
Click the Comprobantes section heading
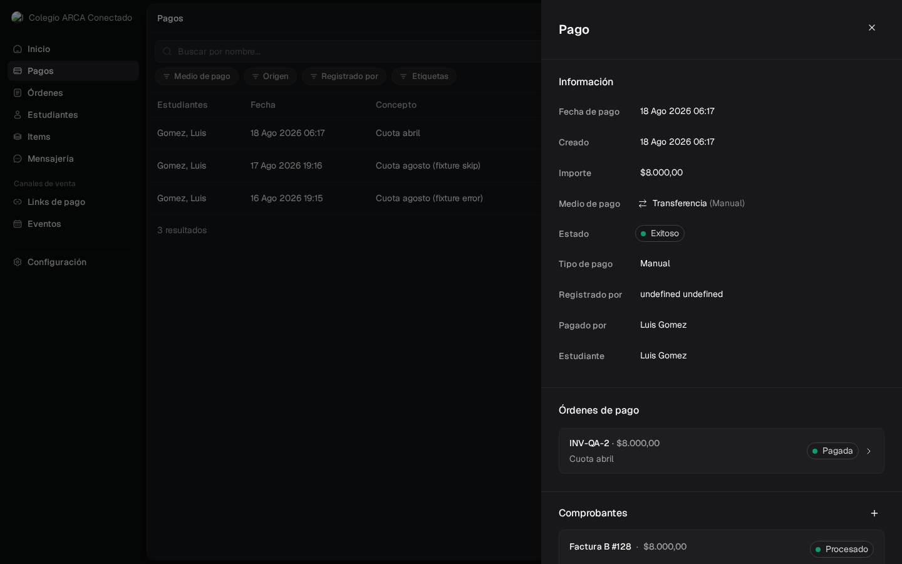click(593, 513)
